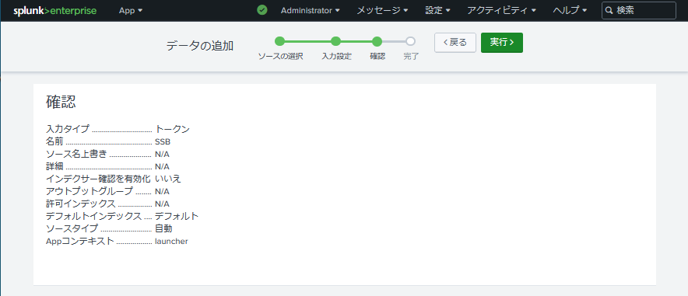Click the インデクサー確認を有効化 label
688x296 pixels.
pos(98,179)
